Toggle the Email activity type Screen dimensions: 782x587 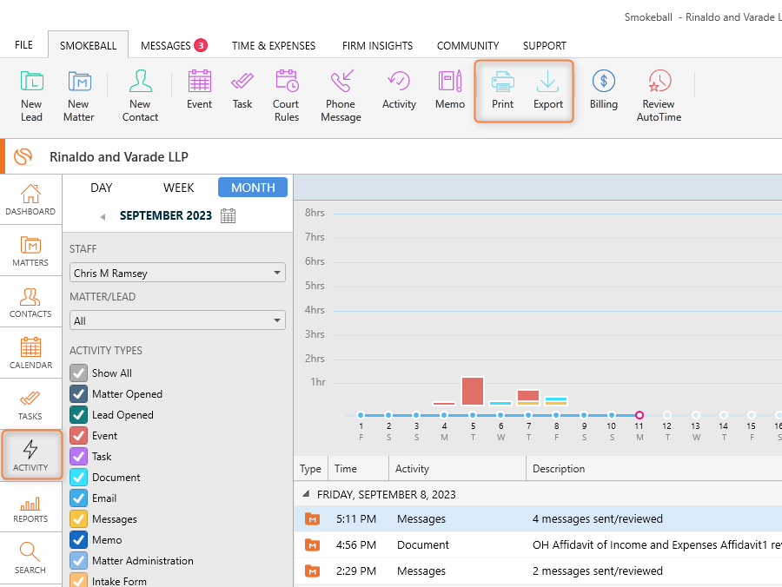(x=78, y=498)
